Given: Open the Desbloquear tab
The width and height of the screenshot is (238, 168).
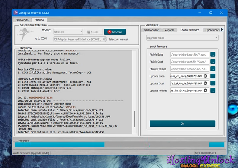Looking at the screenshot, I should point(152,29).
